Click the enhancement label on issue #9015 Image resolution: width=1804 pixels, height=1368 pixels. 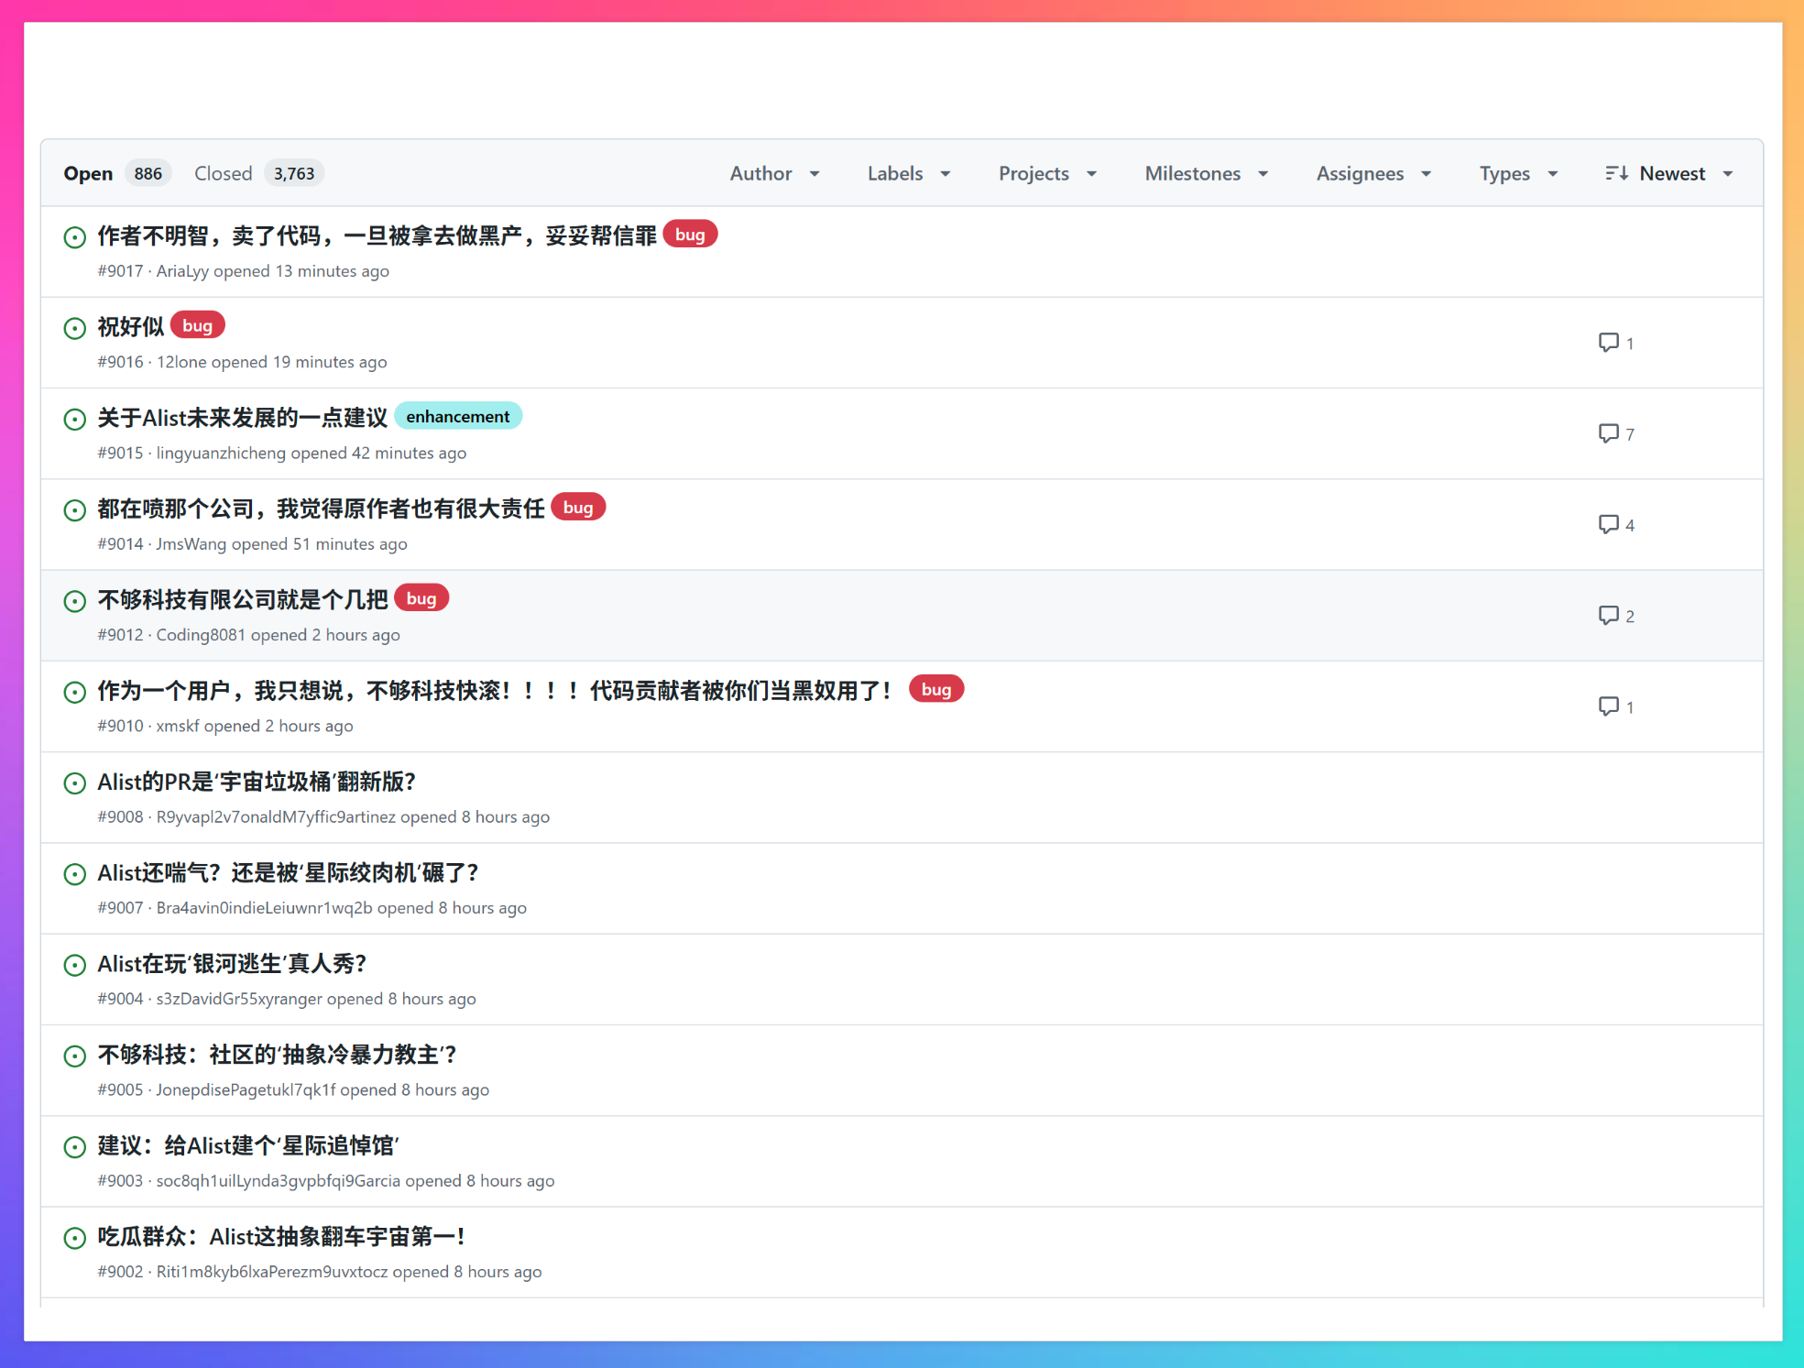tap(458, 415)
